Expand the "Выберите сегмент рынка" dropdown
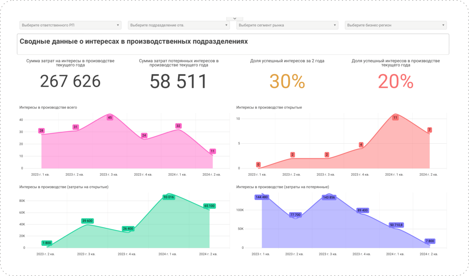 click(287, 25)
